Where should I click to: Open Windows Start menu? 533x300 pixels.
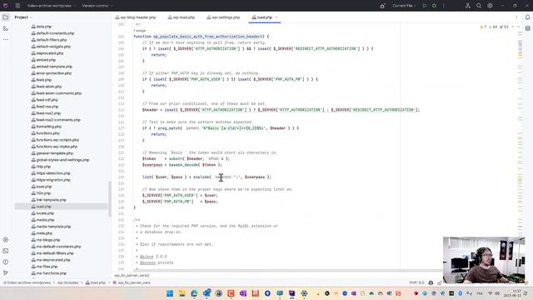(x=170, y=293)
